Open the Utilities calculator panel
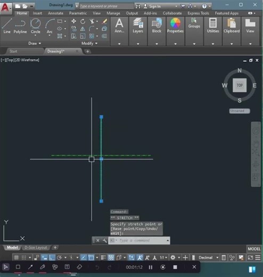This screenshot has width=263, height=277. pos(213,26)
